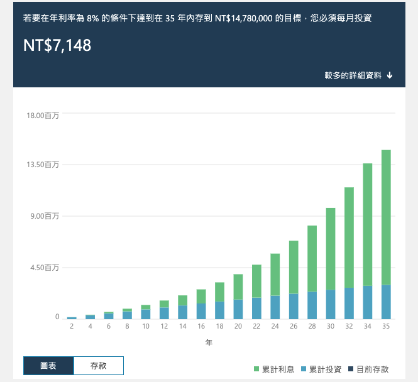Click the blue investment bar for year 12
Viewport: 418px width, 382px height.
tap(164, 314)
